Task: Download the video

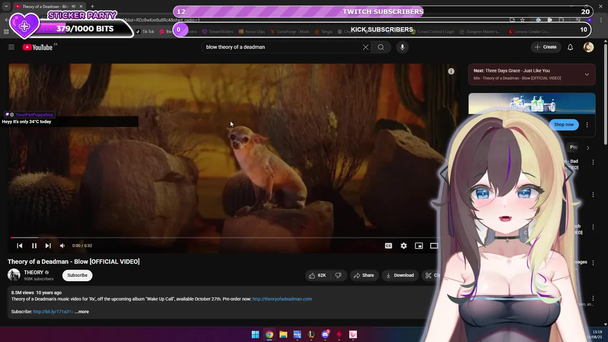Action: point(400,275)
